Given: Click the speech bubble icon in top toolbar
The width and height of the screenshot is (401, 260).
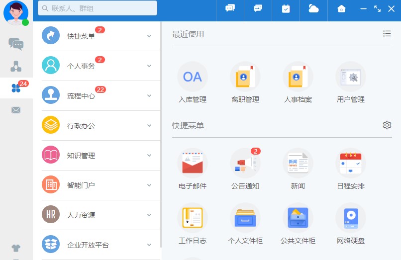Looking at the screenshot, I should 230,8.
